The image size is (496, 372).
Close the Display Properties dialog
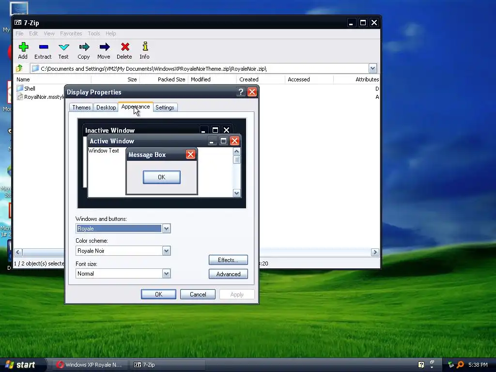(252, 92)
